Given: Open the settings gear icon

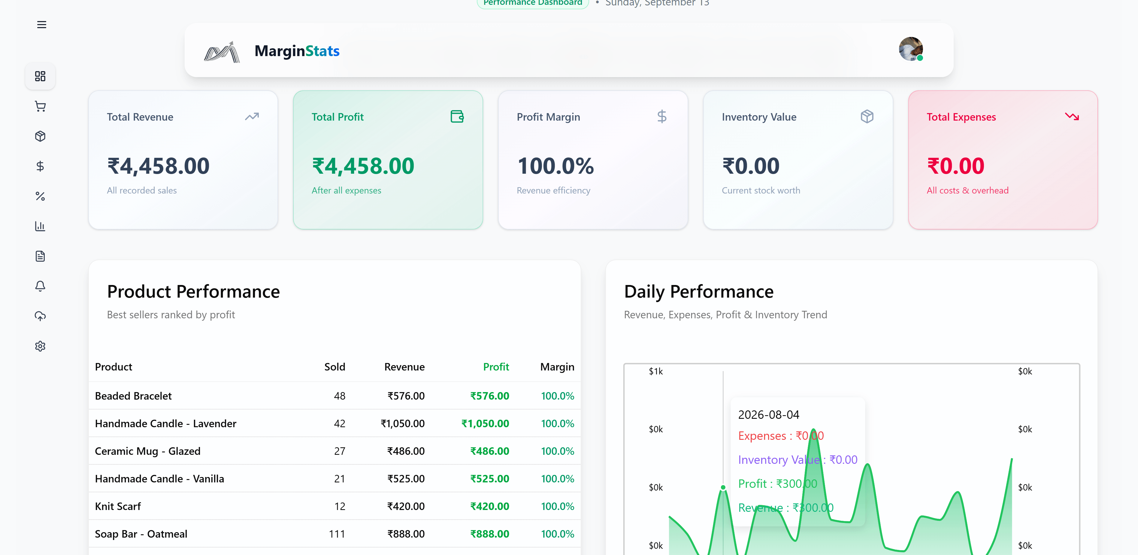Looking at the screenshot, I should pyautogui.click(x=40, y=346).
